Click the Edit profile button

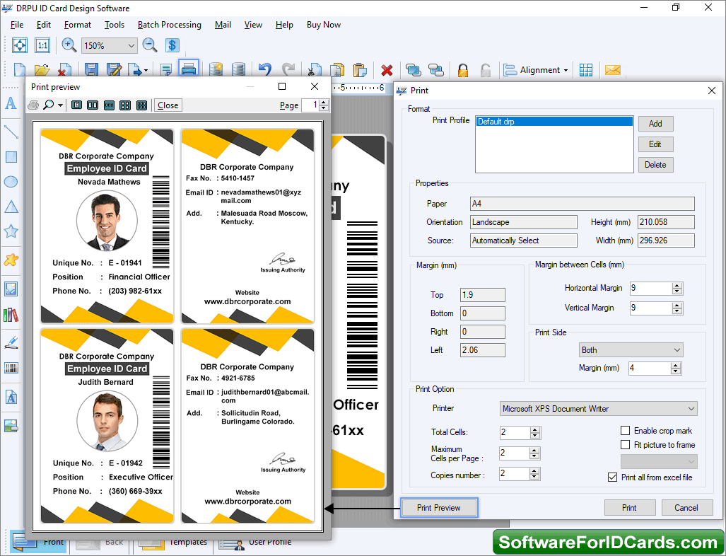pos(655,144)
